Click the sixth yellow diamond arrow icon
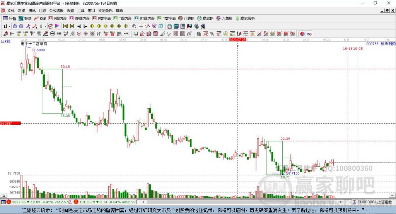The height and width of the screenshot is (214, 396). [x=126, y=26]
